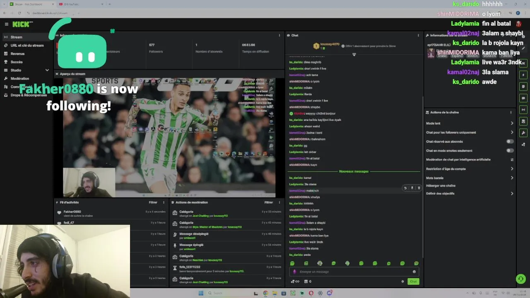Open stream info panel three-dot menu
The height and width of the screenshot is (298, 530).
click(x=279, y=36)
